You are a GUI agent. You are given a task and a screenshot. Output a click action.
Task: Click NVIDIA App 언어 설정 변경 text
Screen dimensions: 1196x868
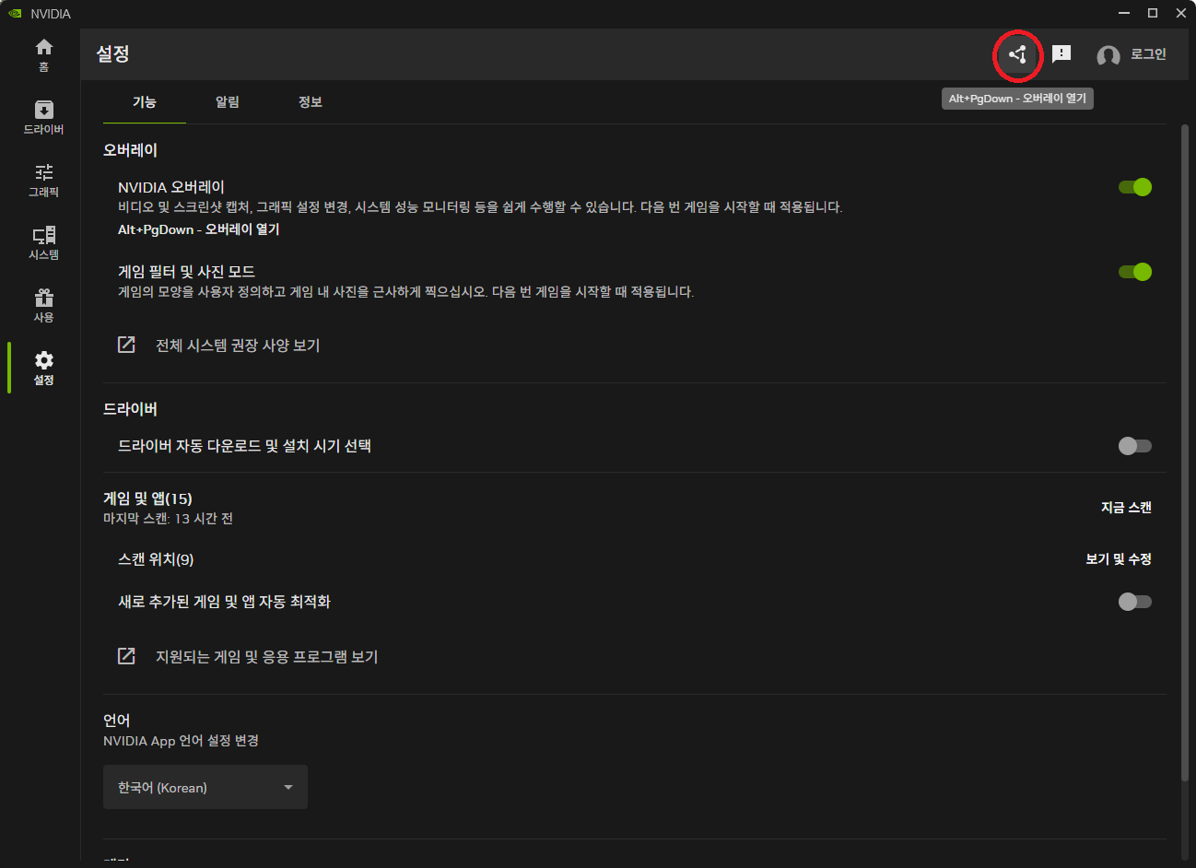tap(181, 741)
